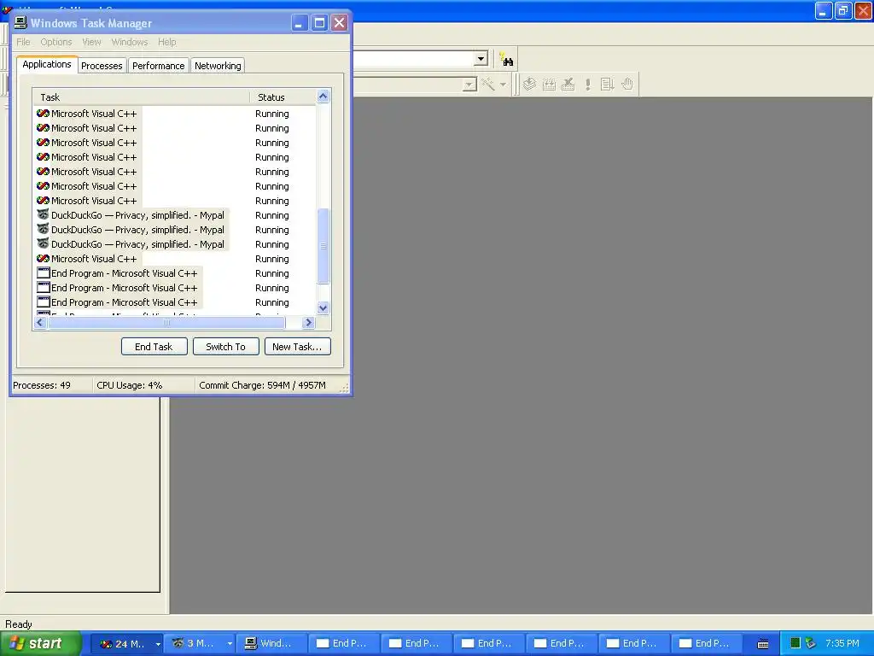Click the Task Manager title bar computer icon
Image resolution: width=874 pixels, height=656 pixels.
[20, 22]
